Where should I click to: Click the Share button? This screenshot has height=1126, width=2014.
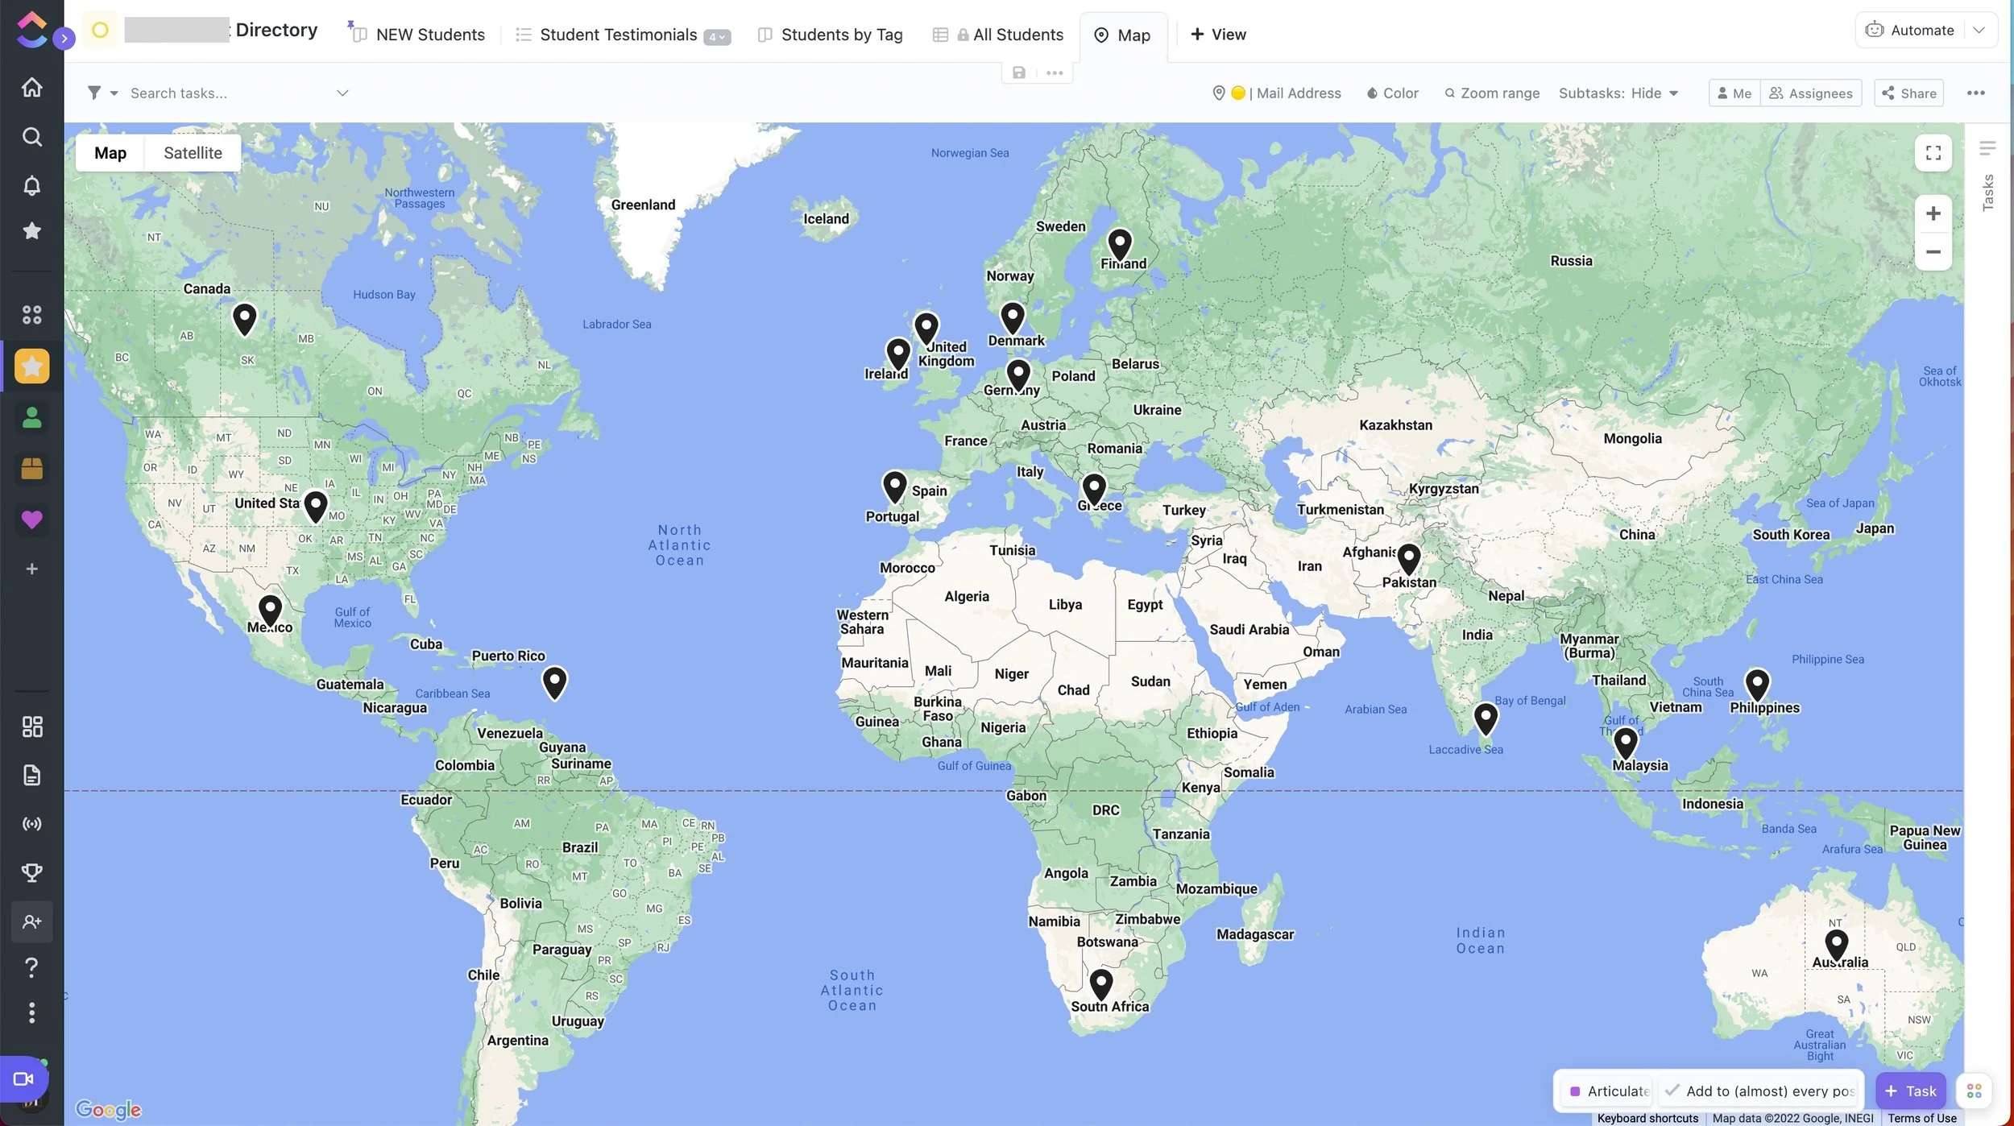pyautogui.click(x=1908, y=93)
